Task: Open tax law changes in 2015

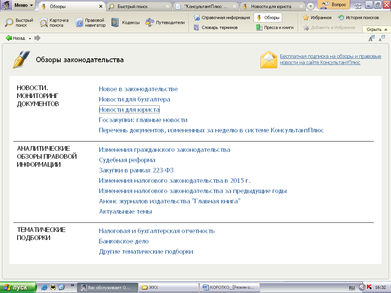Action: tap(174, 180)
